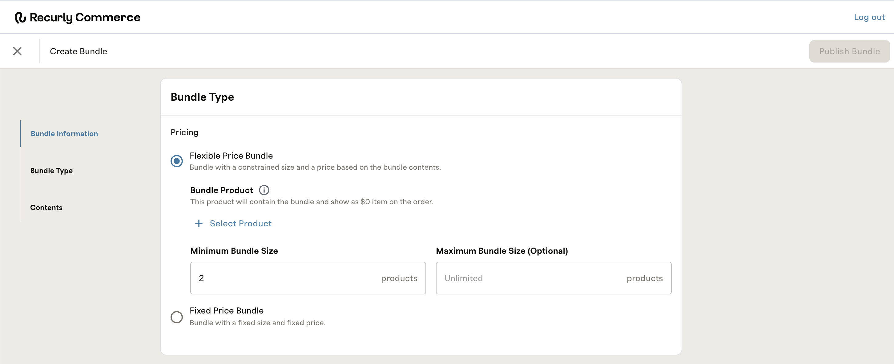The height and width of the screenshot is (364, 894).
Task: Click the Log out link
Action: coord(869,17)
